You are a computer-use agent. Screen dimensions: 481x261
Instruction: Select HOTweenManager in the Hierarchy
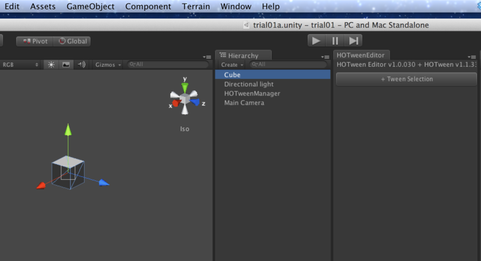pos(273,93)
